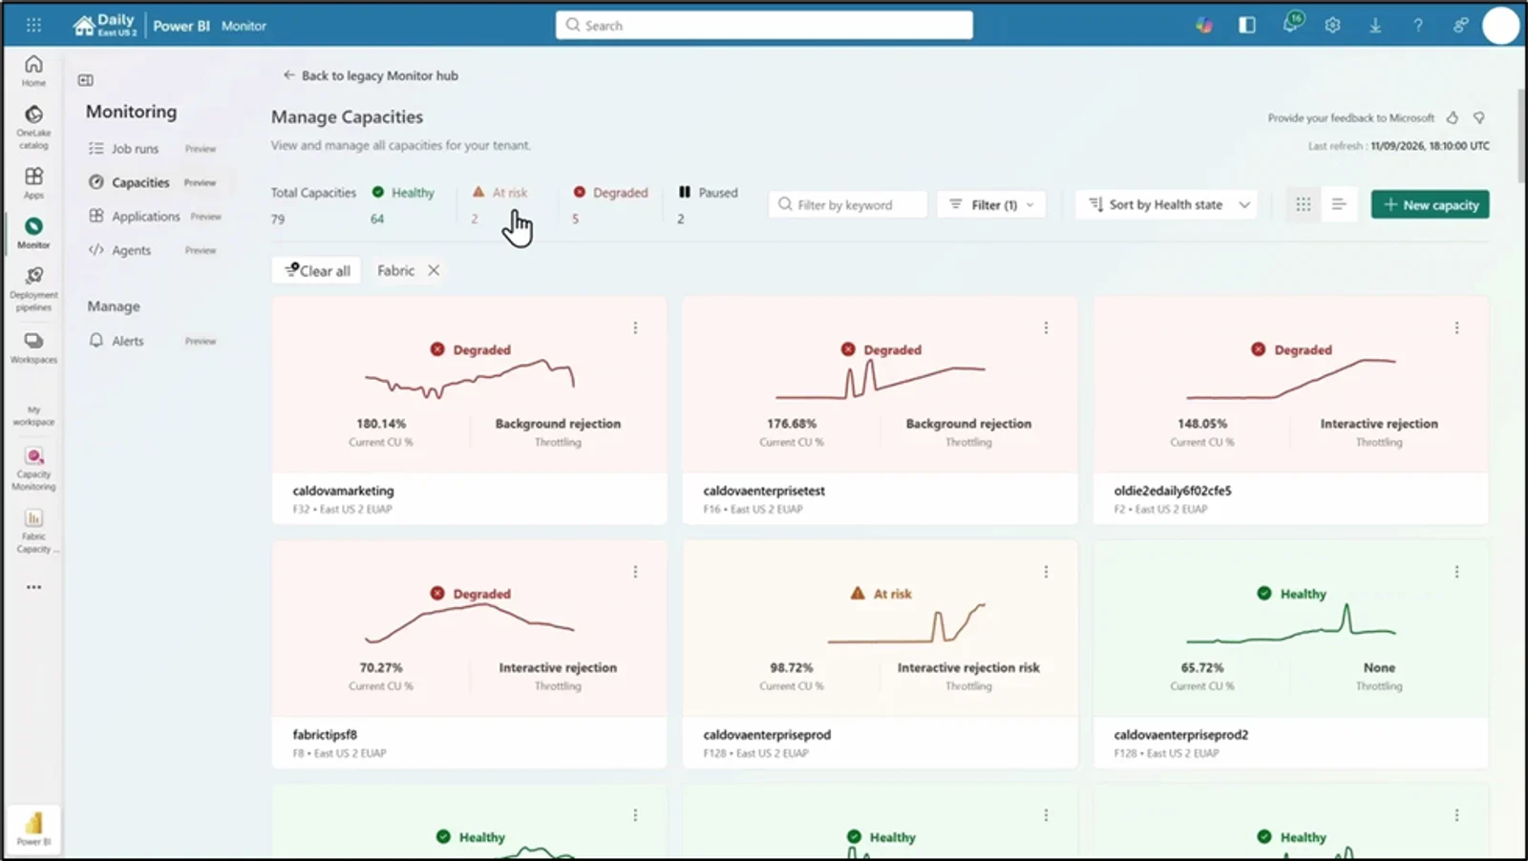Open Capacity Monitoring in left rail
This screenshot has width=1528, height=861.
(x=33, y=469)
